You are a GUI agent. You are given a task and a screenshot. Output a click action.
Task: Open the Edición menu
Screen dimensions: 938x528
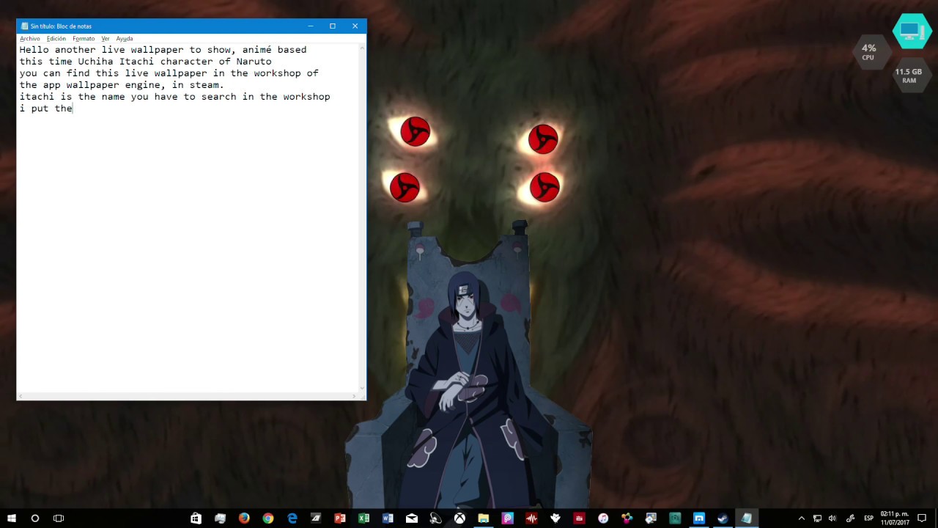(56, 38)
